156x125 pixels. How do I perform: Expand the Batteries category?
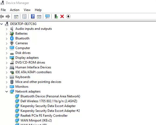(7, 34)
